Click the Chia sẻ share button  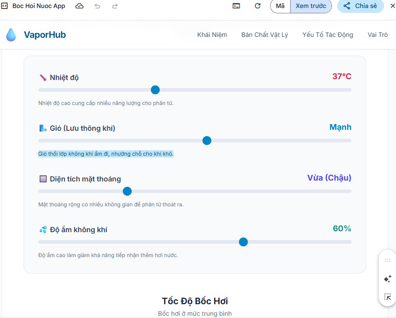pyautogui.click(x=360, y=6)
